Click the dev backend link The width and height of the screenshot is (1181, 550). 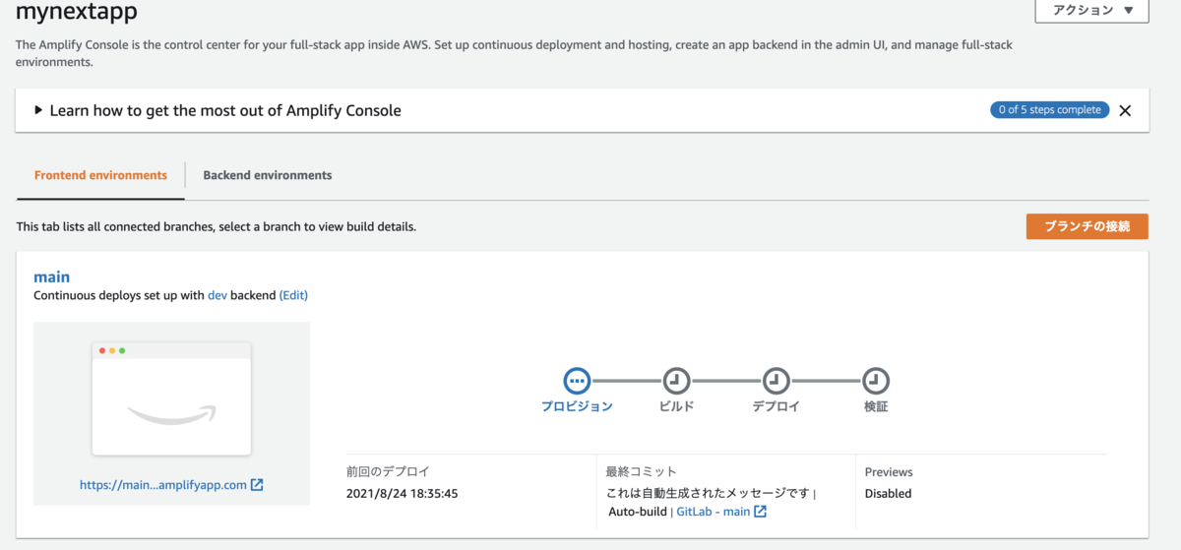[x=217, y=295]
